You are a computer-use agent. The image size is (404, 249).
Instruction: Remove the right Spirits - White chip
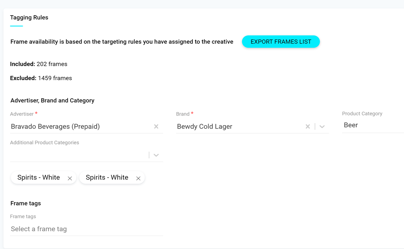click(x=138, y=178)
